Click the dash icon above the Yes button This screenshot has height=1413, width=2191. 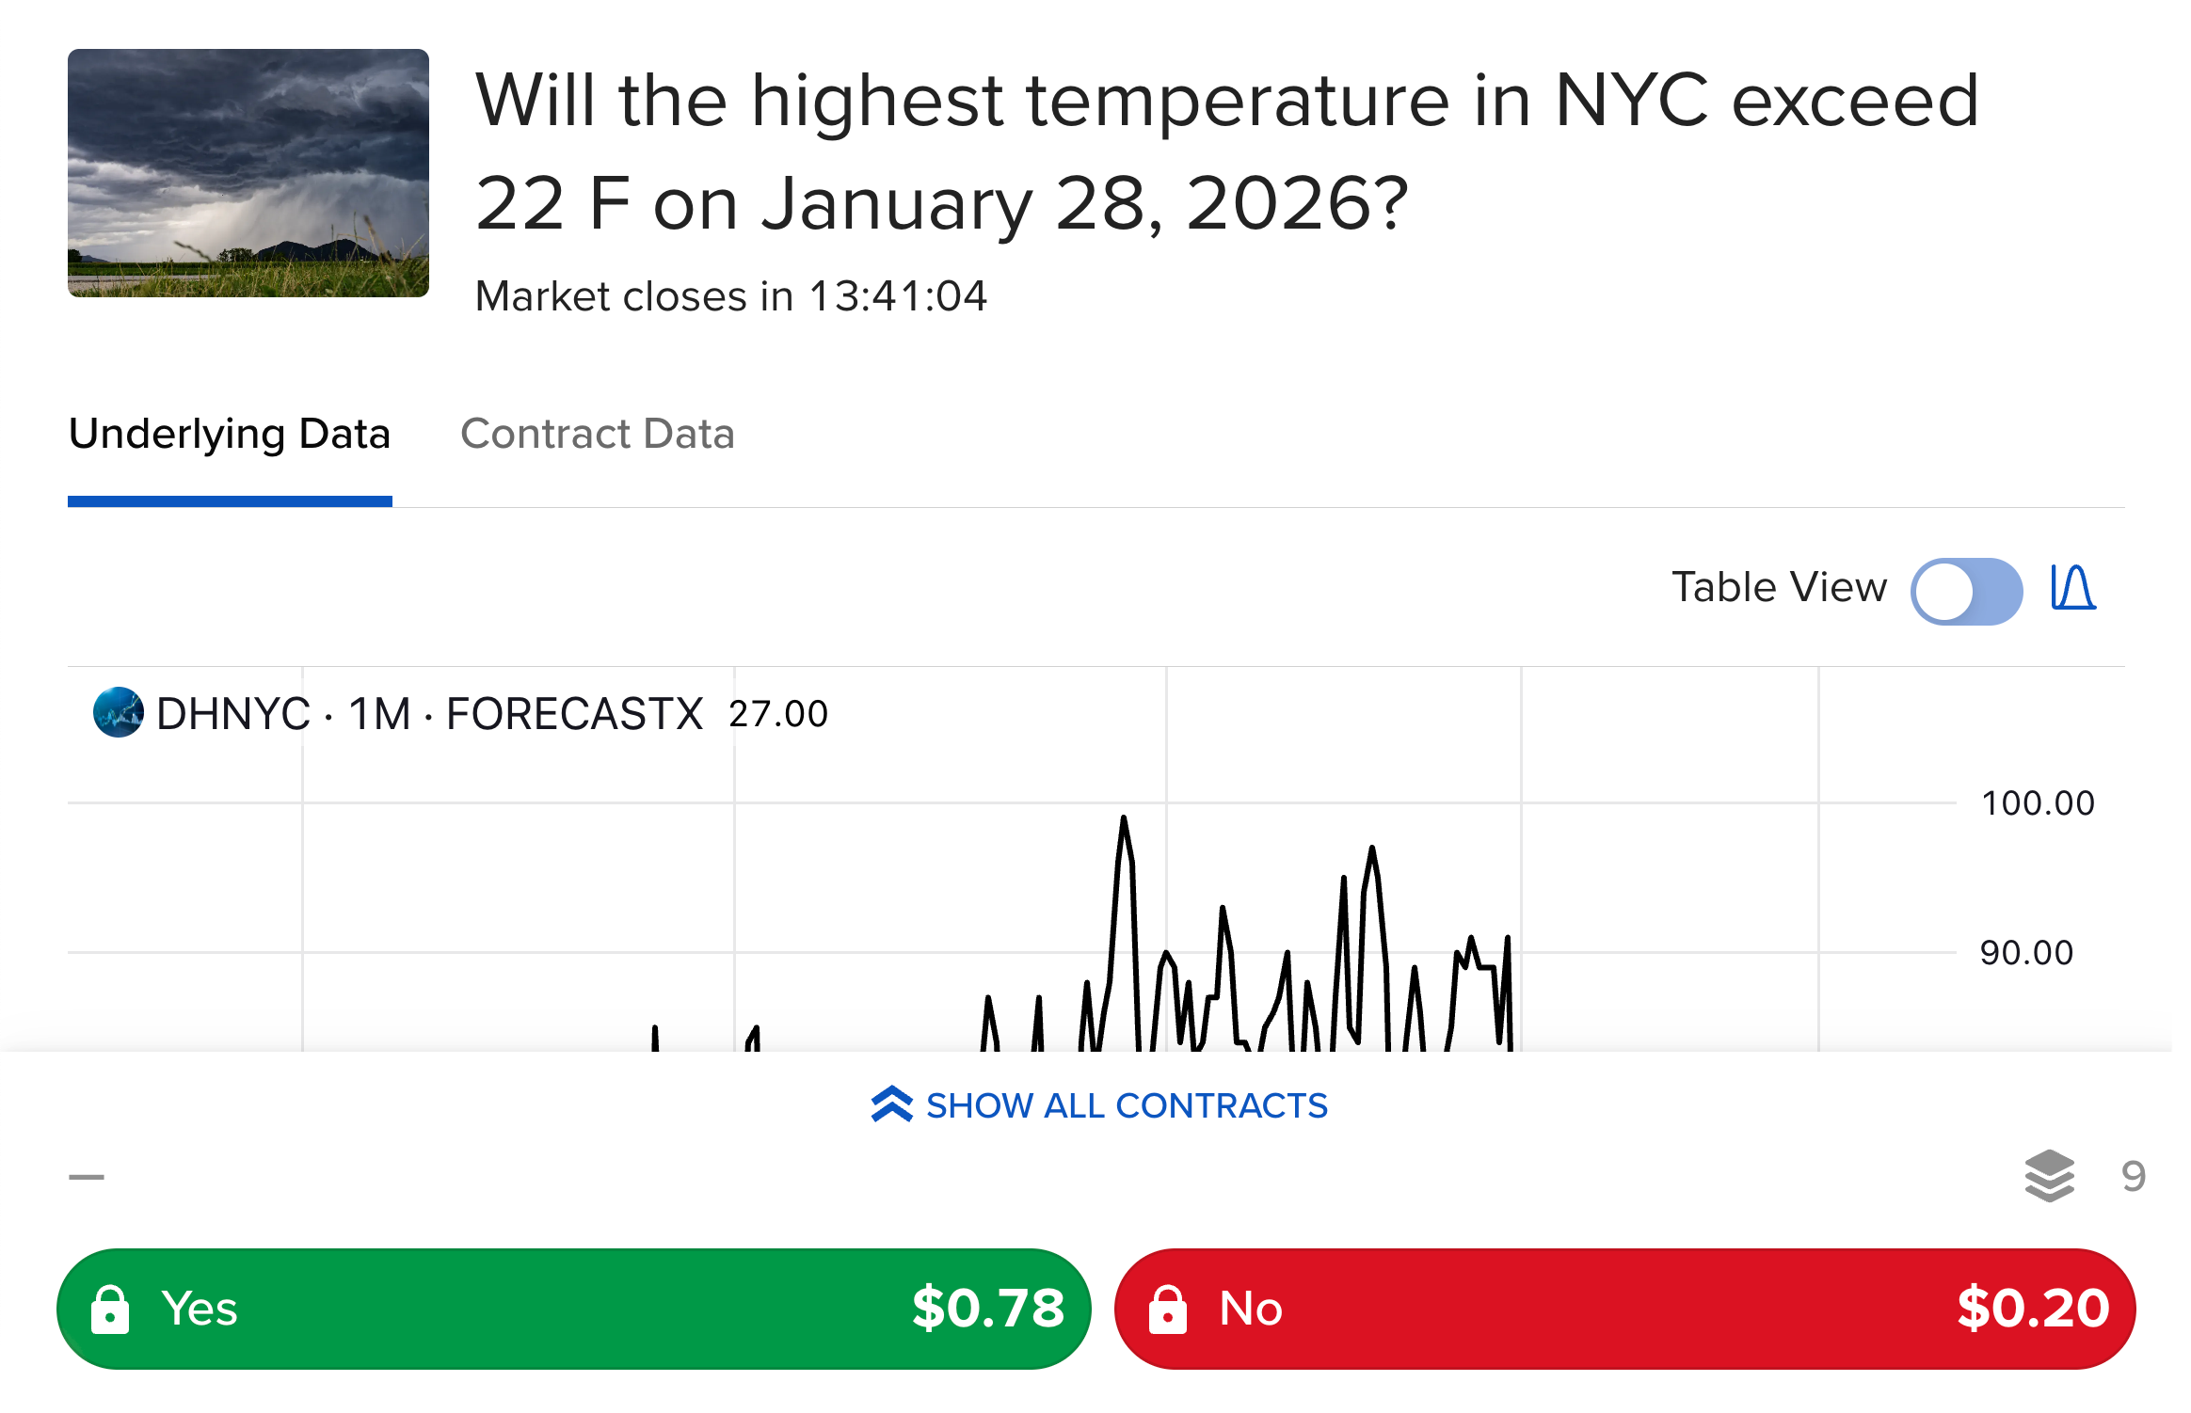[x=87, y=1177]
